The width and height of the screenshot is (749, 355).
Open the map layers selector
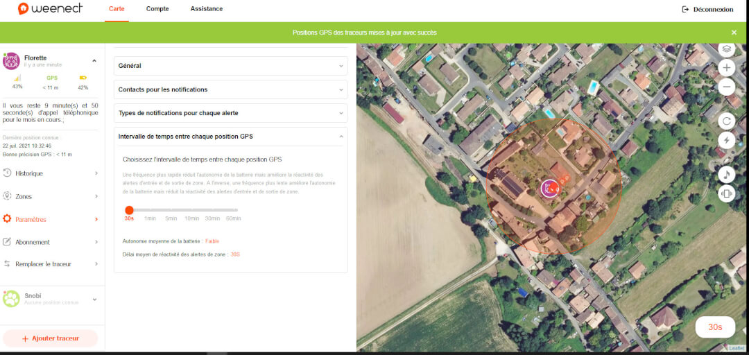(726, 49)
